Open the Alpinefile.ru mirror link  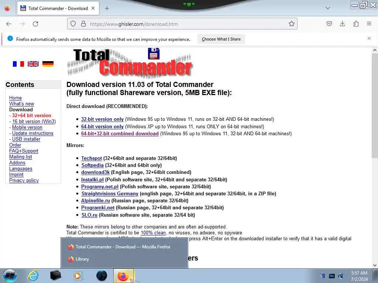pos(96,200)
